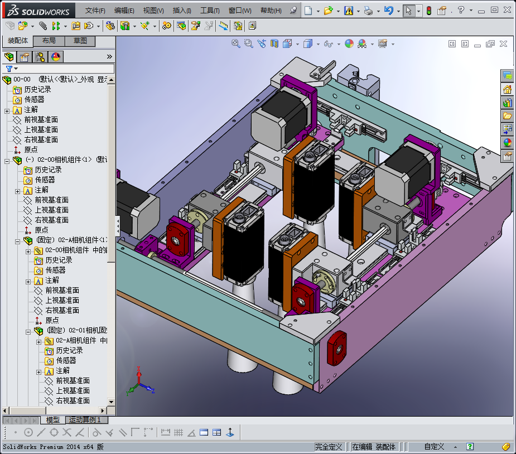Open the Apply Scene dropdown arrow
The width and height of the screenshot is (516, 454).
pos(372,44)
